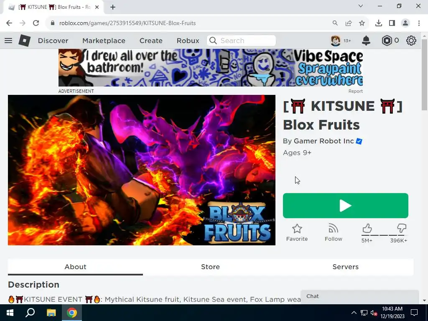This screenshot has width=428, height=321.
Task: Open the Gamer Robot Inc creator link
Action: coord(324,141)
